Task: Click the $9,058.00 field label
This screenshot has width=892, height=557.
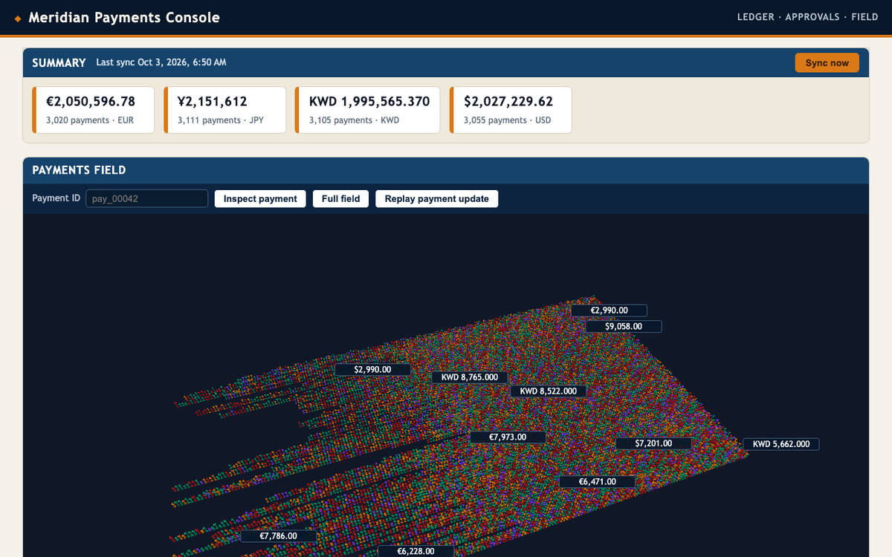Action: pos(624,326)
